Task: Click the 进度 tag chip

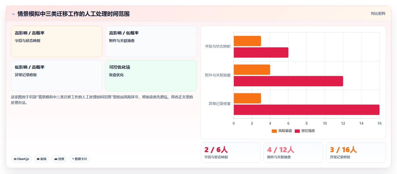Action: (59, 159)
